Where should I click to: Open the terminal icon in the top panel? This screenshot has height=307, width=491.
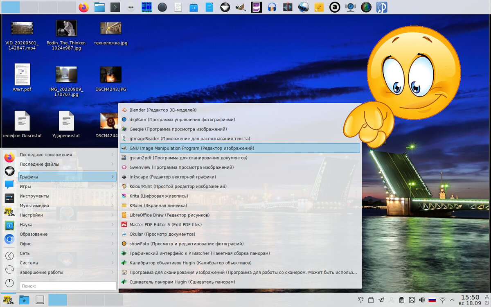pos(115,7)
